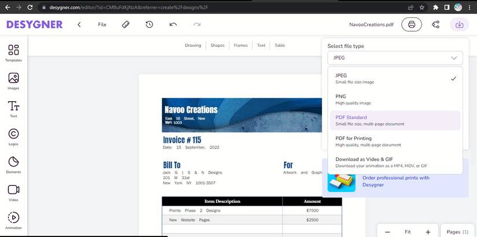
Task: Select the Frames tab
Action: [x=241, y=45]
